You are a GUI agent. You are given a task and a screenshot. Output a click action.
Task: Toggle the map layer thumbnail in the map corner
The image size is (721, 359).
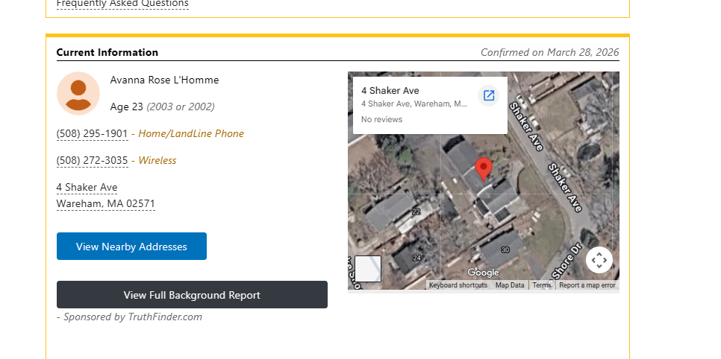(x=368, y=269)
